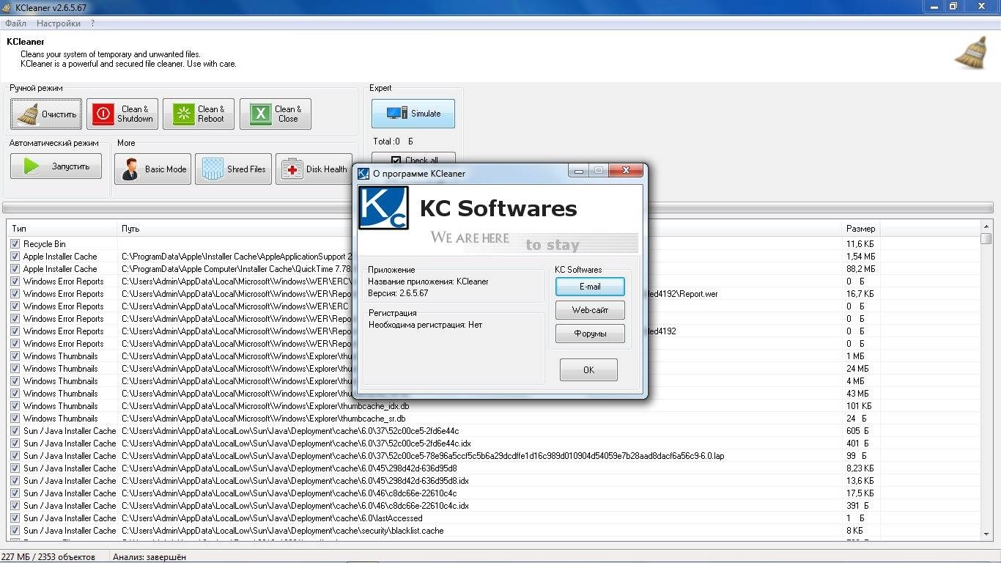Open Web-сайт from About dialog
Viewport: 1001px width, 563px height.
click(x=590, y=310)
